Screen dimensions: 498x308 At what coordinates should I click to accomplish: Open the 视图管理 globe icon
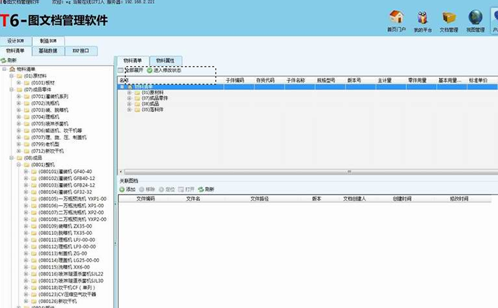[x=475, y=17]
